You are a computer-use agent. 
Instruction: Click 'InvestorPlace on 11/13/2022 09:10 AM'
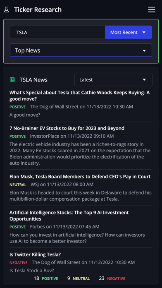[x=72, y=136]
